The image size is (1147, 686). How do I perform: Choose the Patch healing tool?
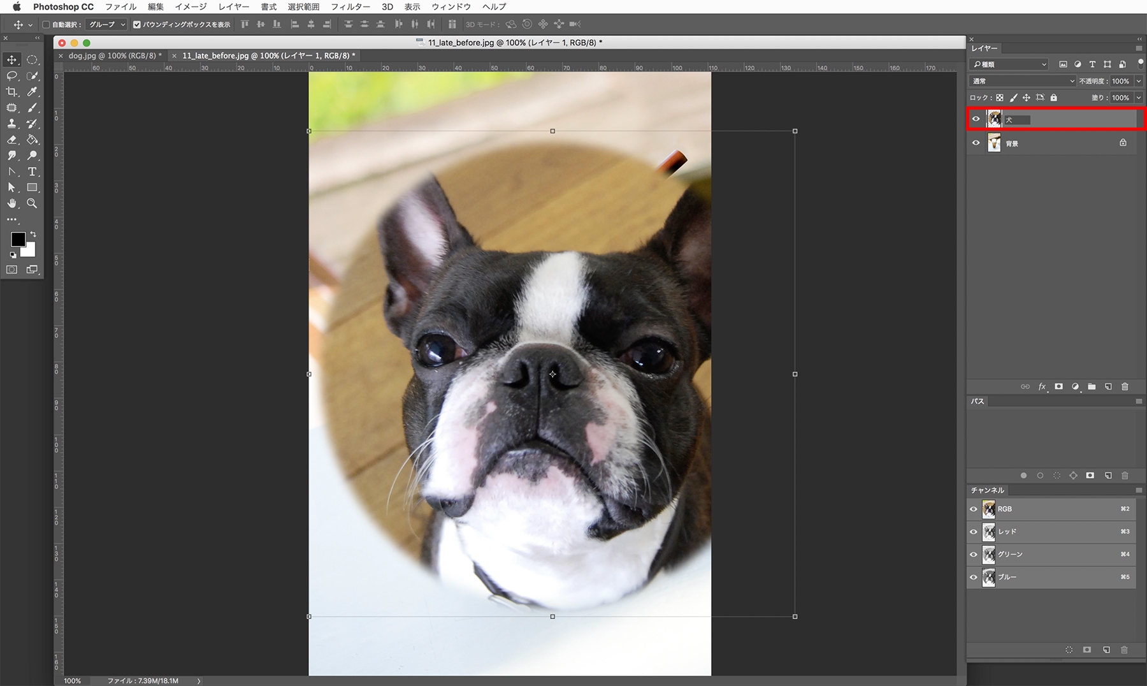tap(12, 108)
